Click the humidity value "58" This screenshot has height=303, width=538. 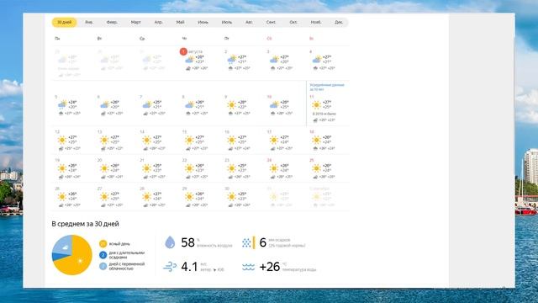coord(187,242)
